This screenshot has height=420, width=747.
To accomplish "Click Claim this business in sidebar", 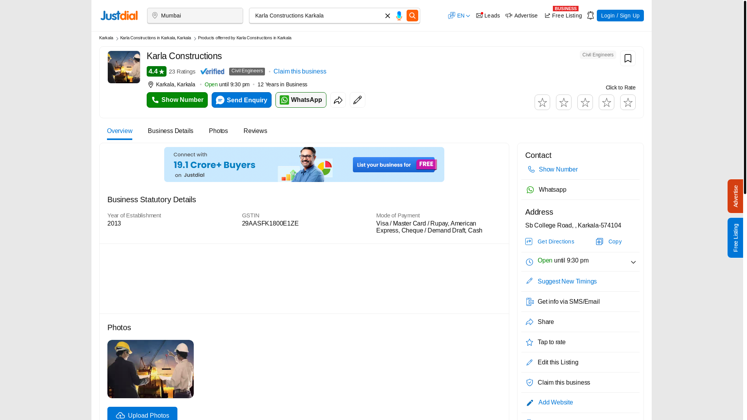I will click(x=564, y=383).
